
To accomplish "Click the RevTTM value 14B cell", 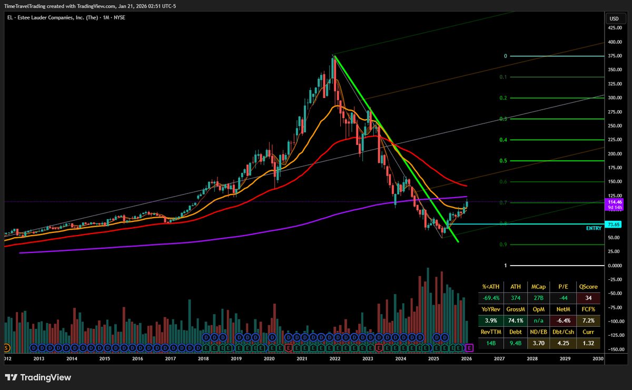I will click(x=490, y=342).
